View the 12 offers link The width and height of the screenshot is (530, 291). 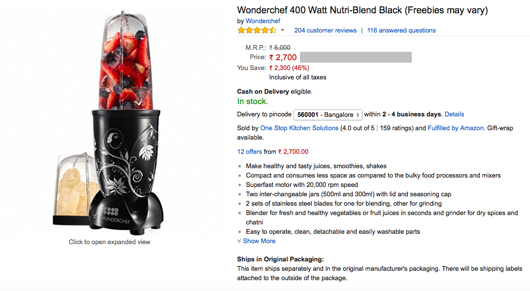(249, 152)
